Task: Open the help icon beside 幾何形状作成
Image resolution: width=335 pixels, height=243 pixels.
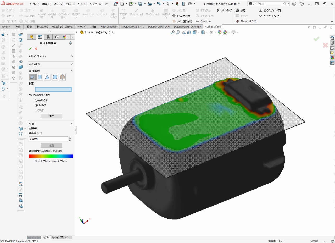Action: [x=71, y=43]
